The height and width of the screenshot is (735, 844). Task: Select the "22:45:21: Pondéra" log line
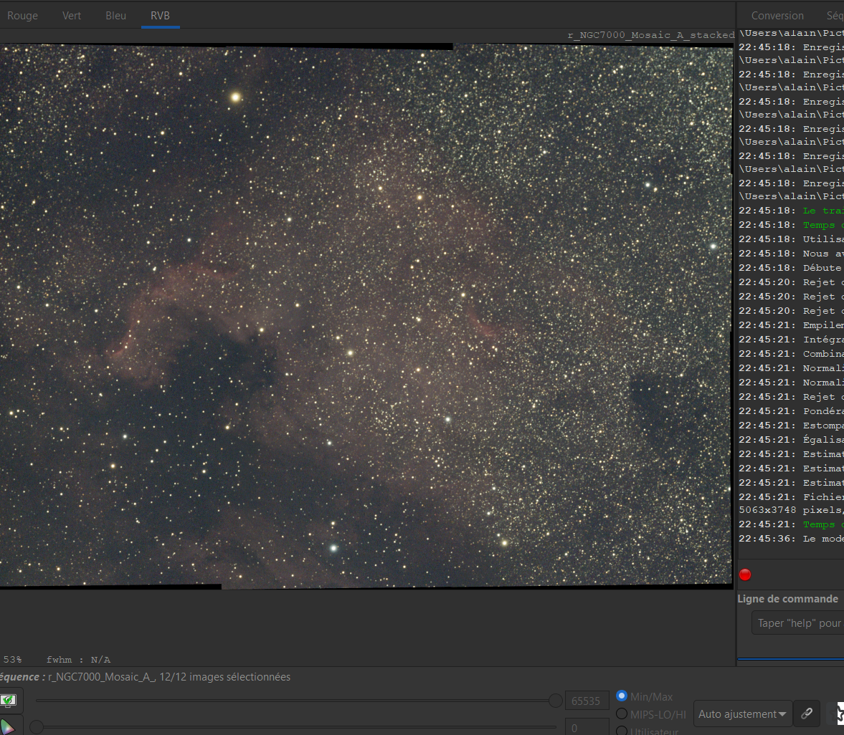(x=791, y=411)
